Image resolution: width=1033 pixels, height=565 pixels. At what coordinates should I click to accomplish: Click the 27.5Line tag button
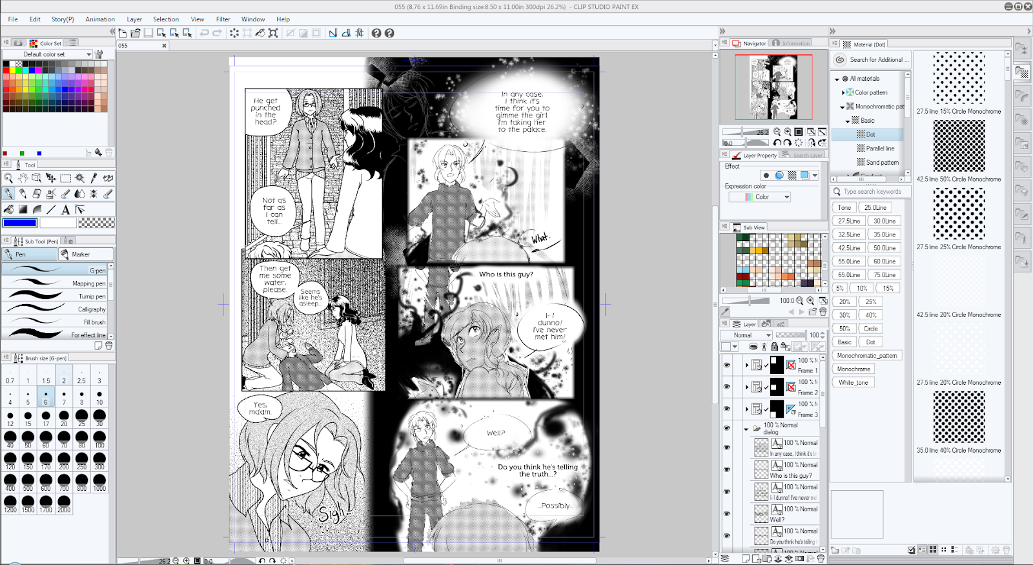849,221
